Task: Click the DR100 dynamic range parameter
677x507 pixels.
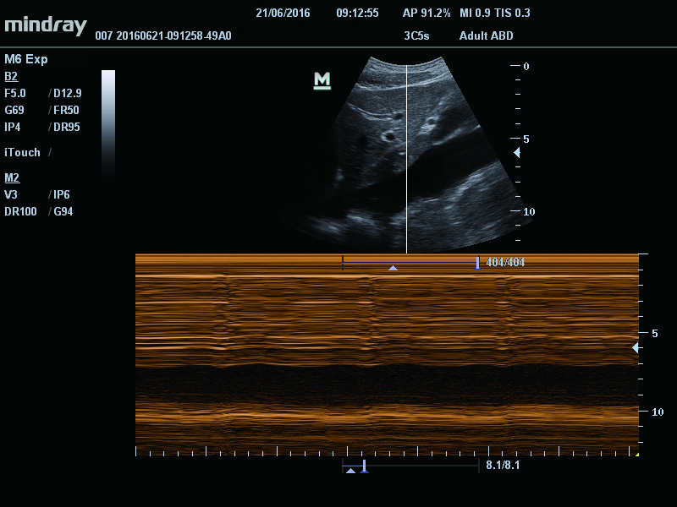Action: click(x=20, y=212)
